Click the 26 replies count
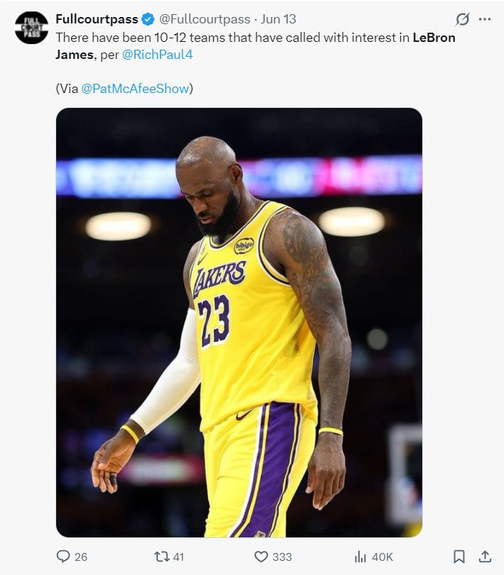504x575 pixels. tap(81, 557)
